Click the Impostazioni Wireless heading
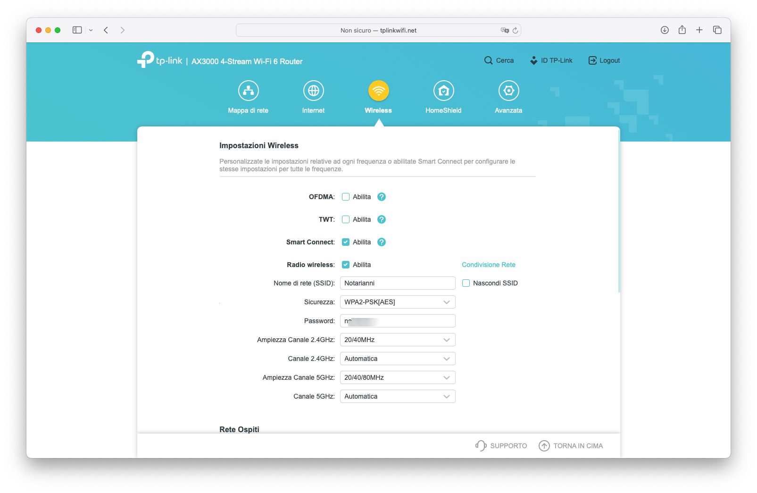The width and height of the screenshot is (757, 493). pyautogui.click(x=259, y=146)
